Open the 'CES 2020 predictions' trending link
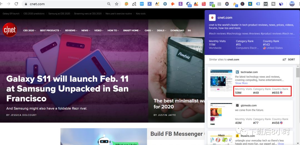Image resolution: width=300 pixels, height=145 pixels. [x=34, y=14]
